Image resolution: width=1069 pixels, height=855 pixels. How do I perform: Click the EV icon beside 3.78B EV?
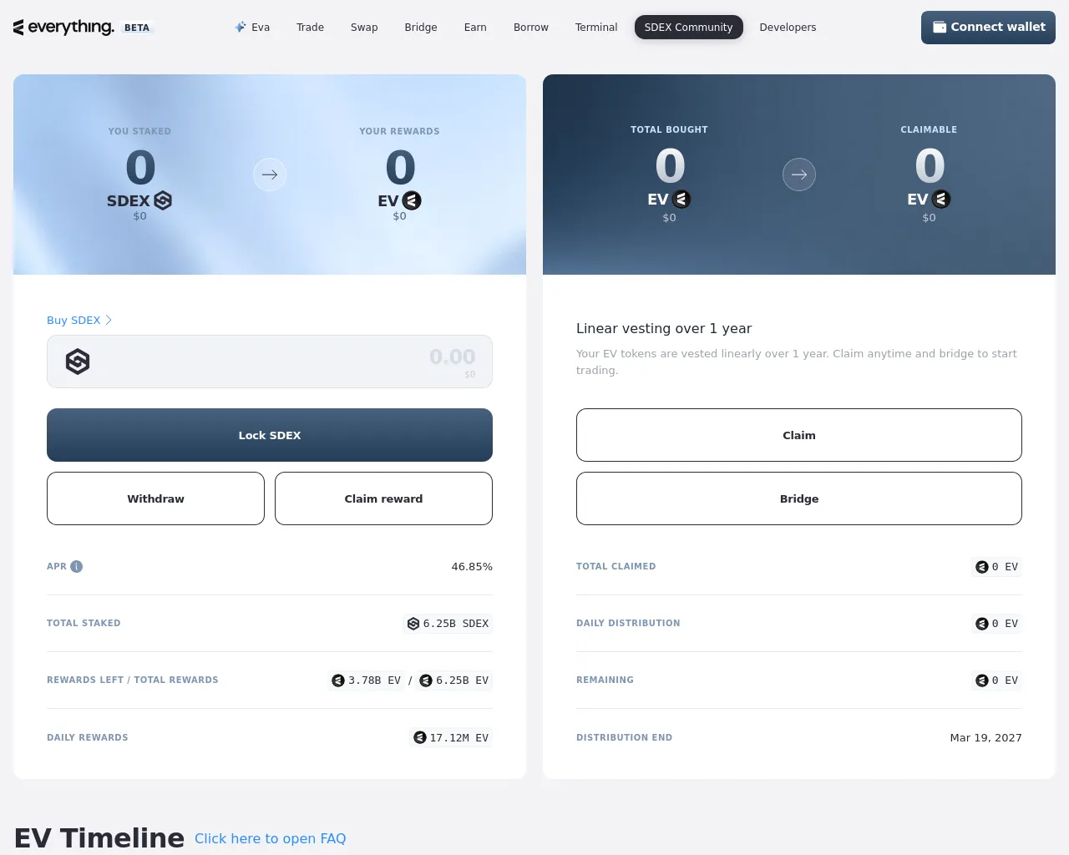point(338,680)
